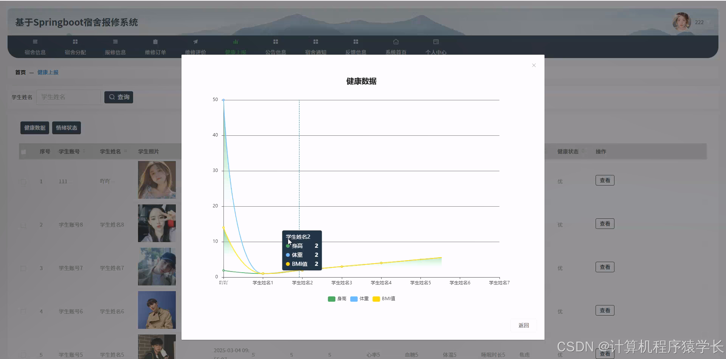
Task: Click inside the 学生姓名 search field
Action: [68, 97]
